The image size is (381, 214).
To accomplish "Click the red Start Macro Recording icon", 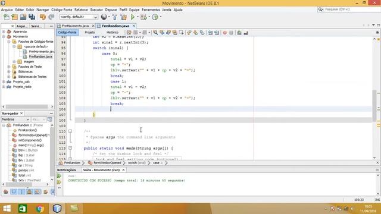I will 225,33.
